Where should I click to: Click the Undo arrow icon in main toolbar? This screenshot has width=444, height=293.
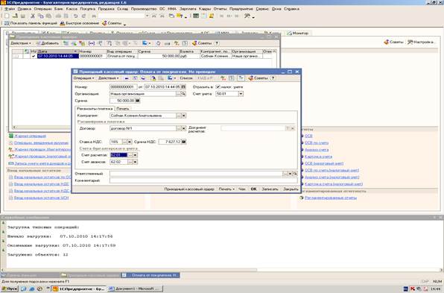75,16
